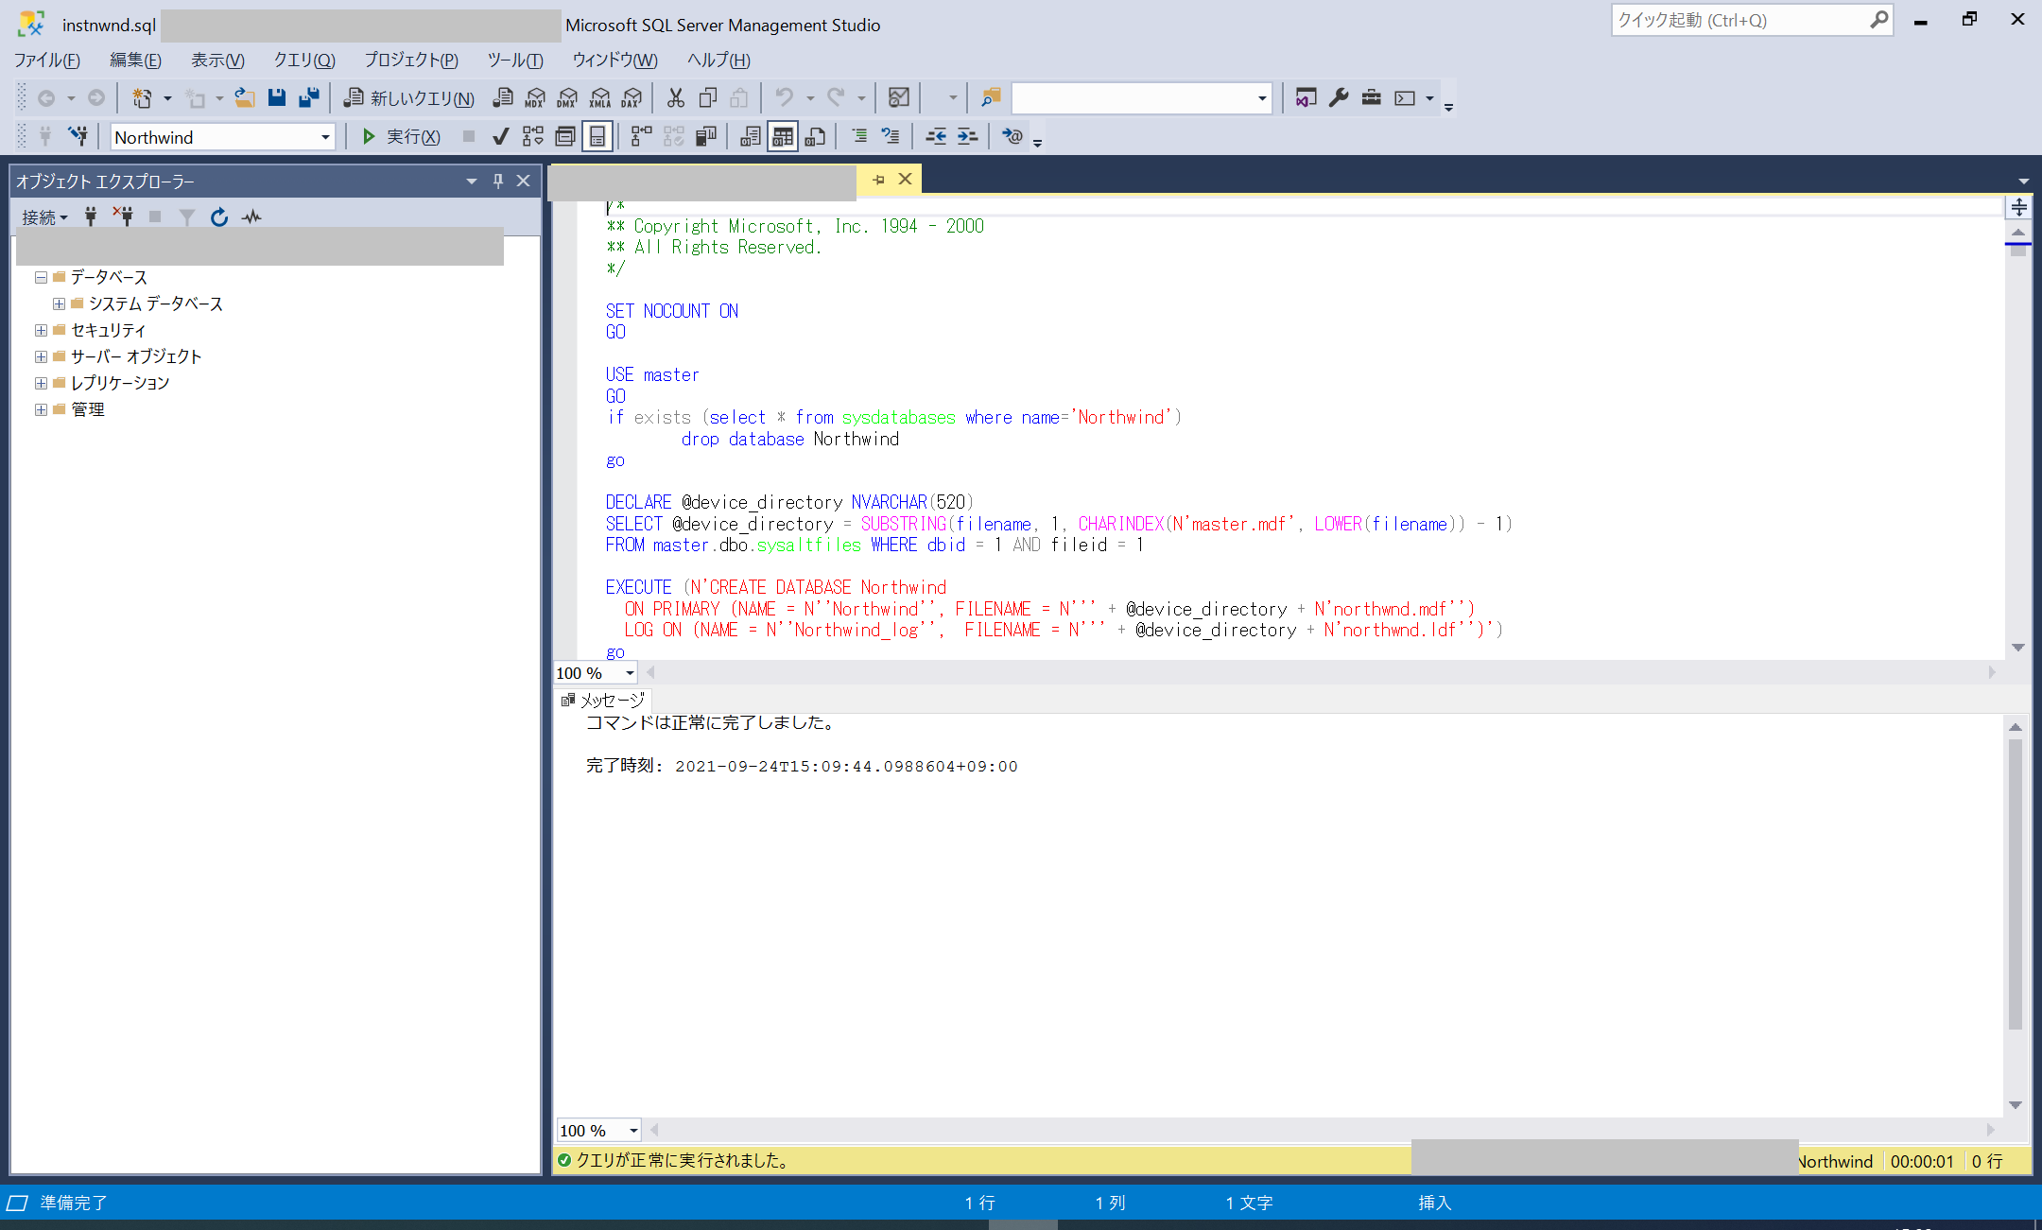Create a DMX query

[567, 97]
